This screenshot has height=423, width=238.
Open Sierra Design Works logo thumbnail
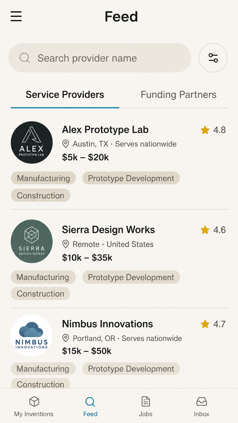tap(32, 241)
